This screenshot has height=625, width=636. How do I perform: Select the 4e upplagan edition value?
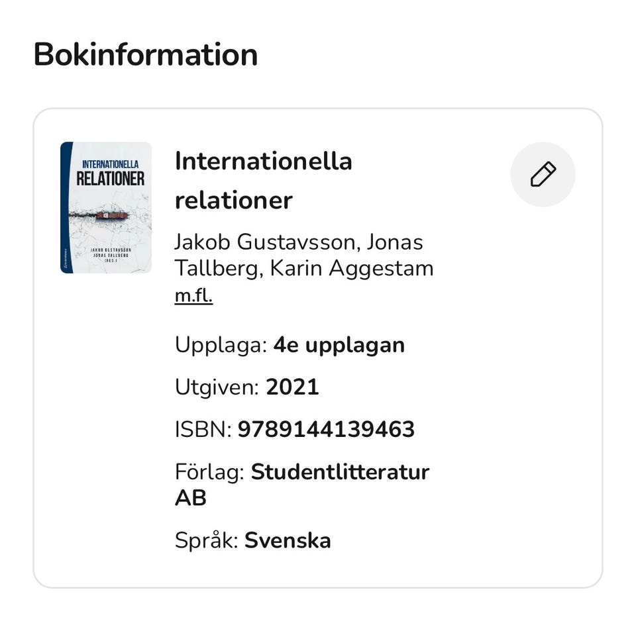coord(339,345)
